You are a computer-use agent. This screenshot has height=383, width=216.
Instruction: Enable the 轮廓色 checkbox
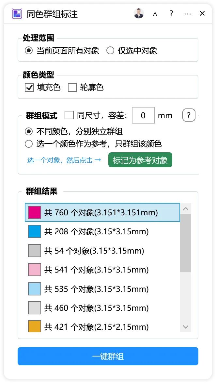(72, 88)
